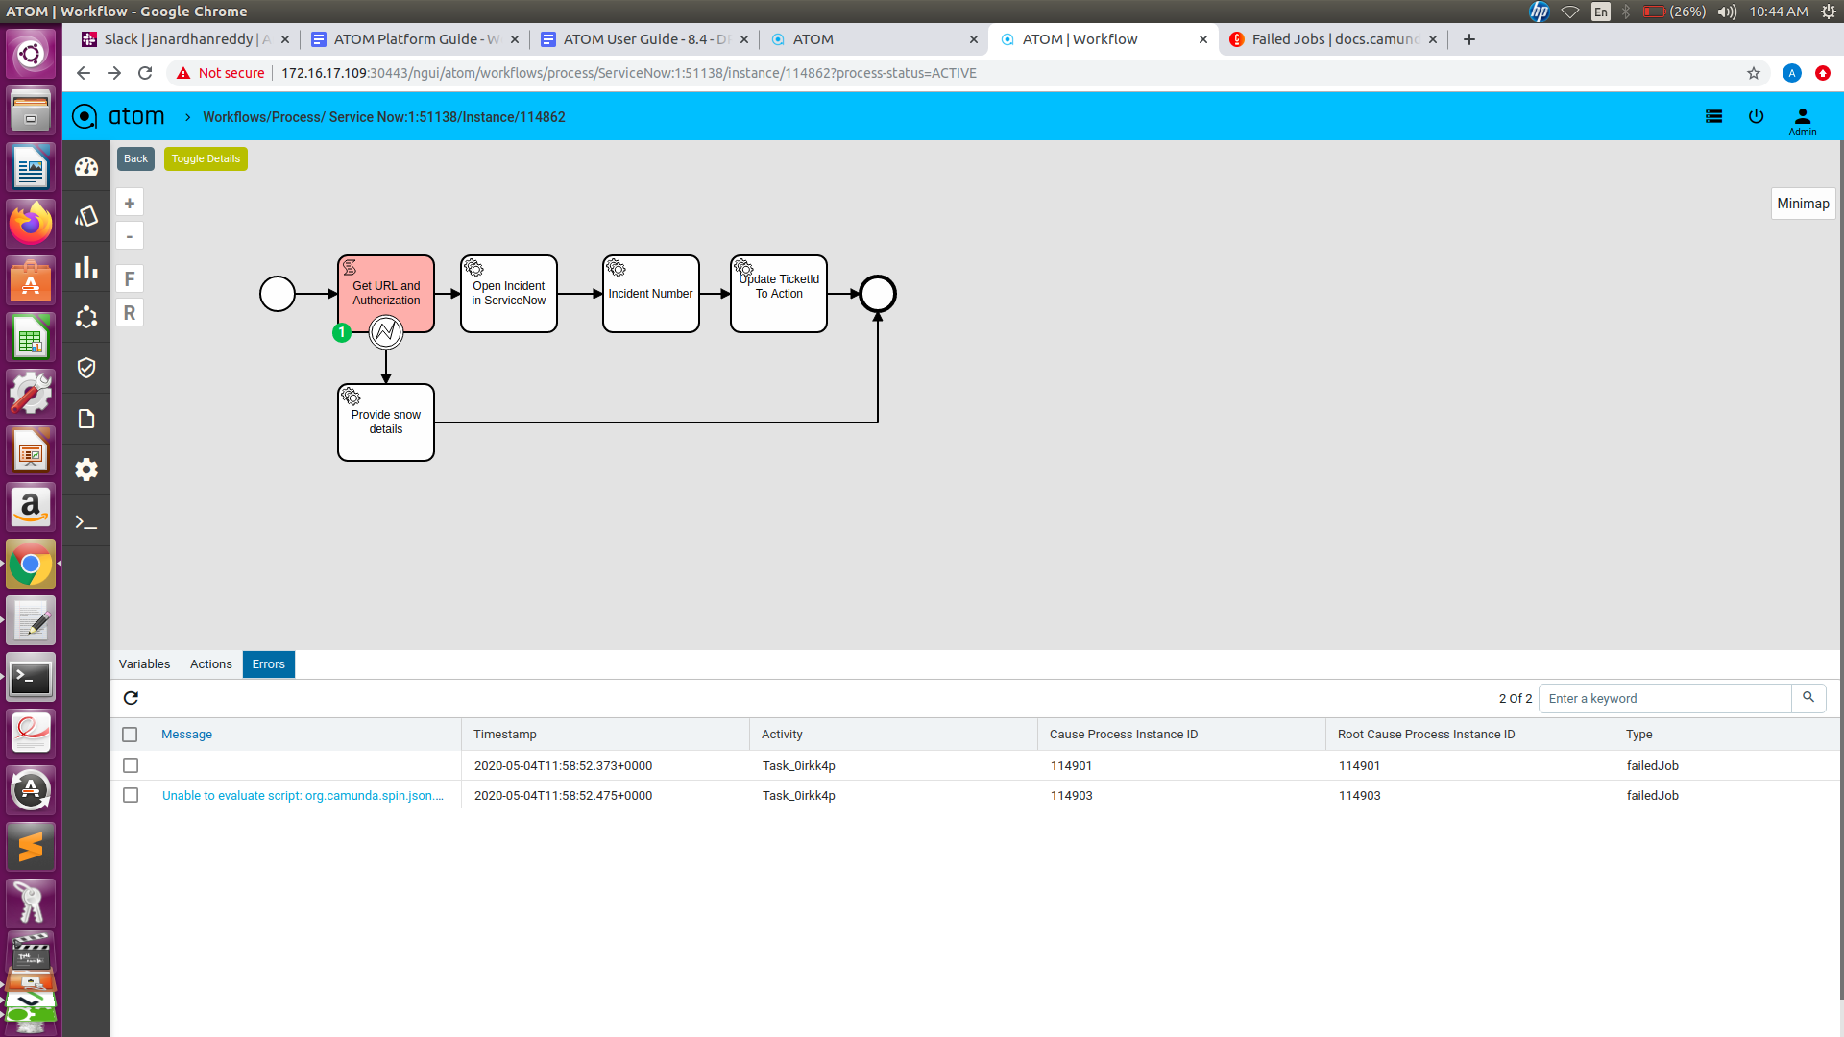Open the 'Unable to evaluate script' error message

pyautogui.click(x=303, y=795)
